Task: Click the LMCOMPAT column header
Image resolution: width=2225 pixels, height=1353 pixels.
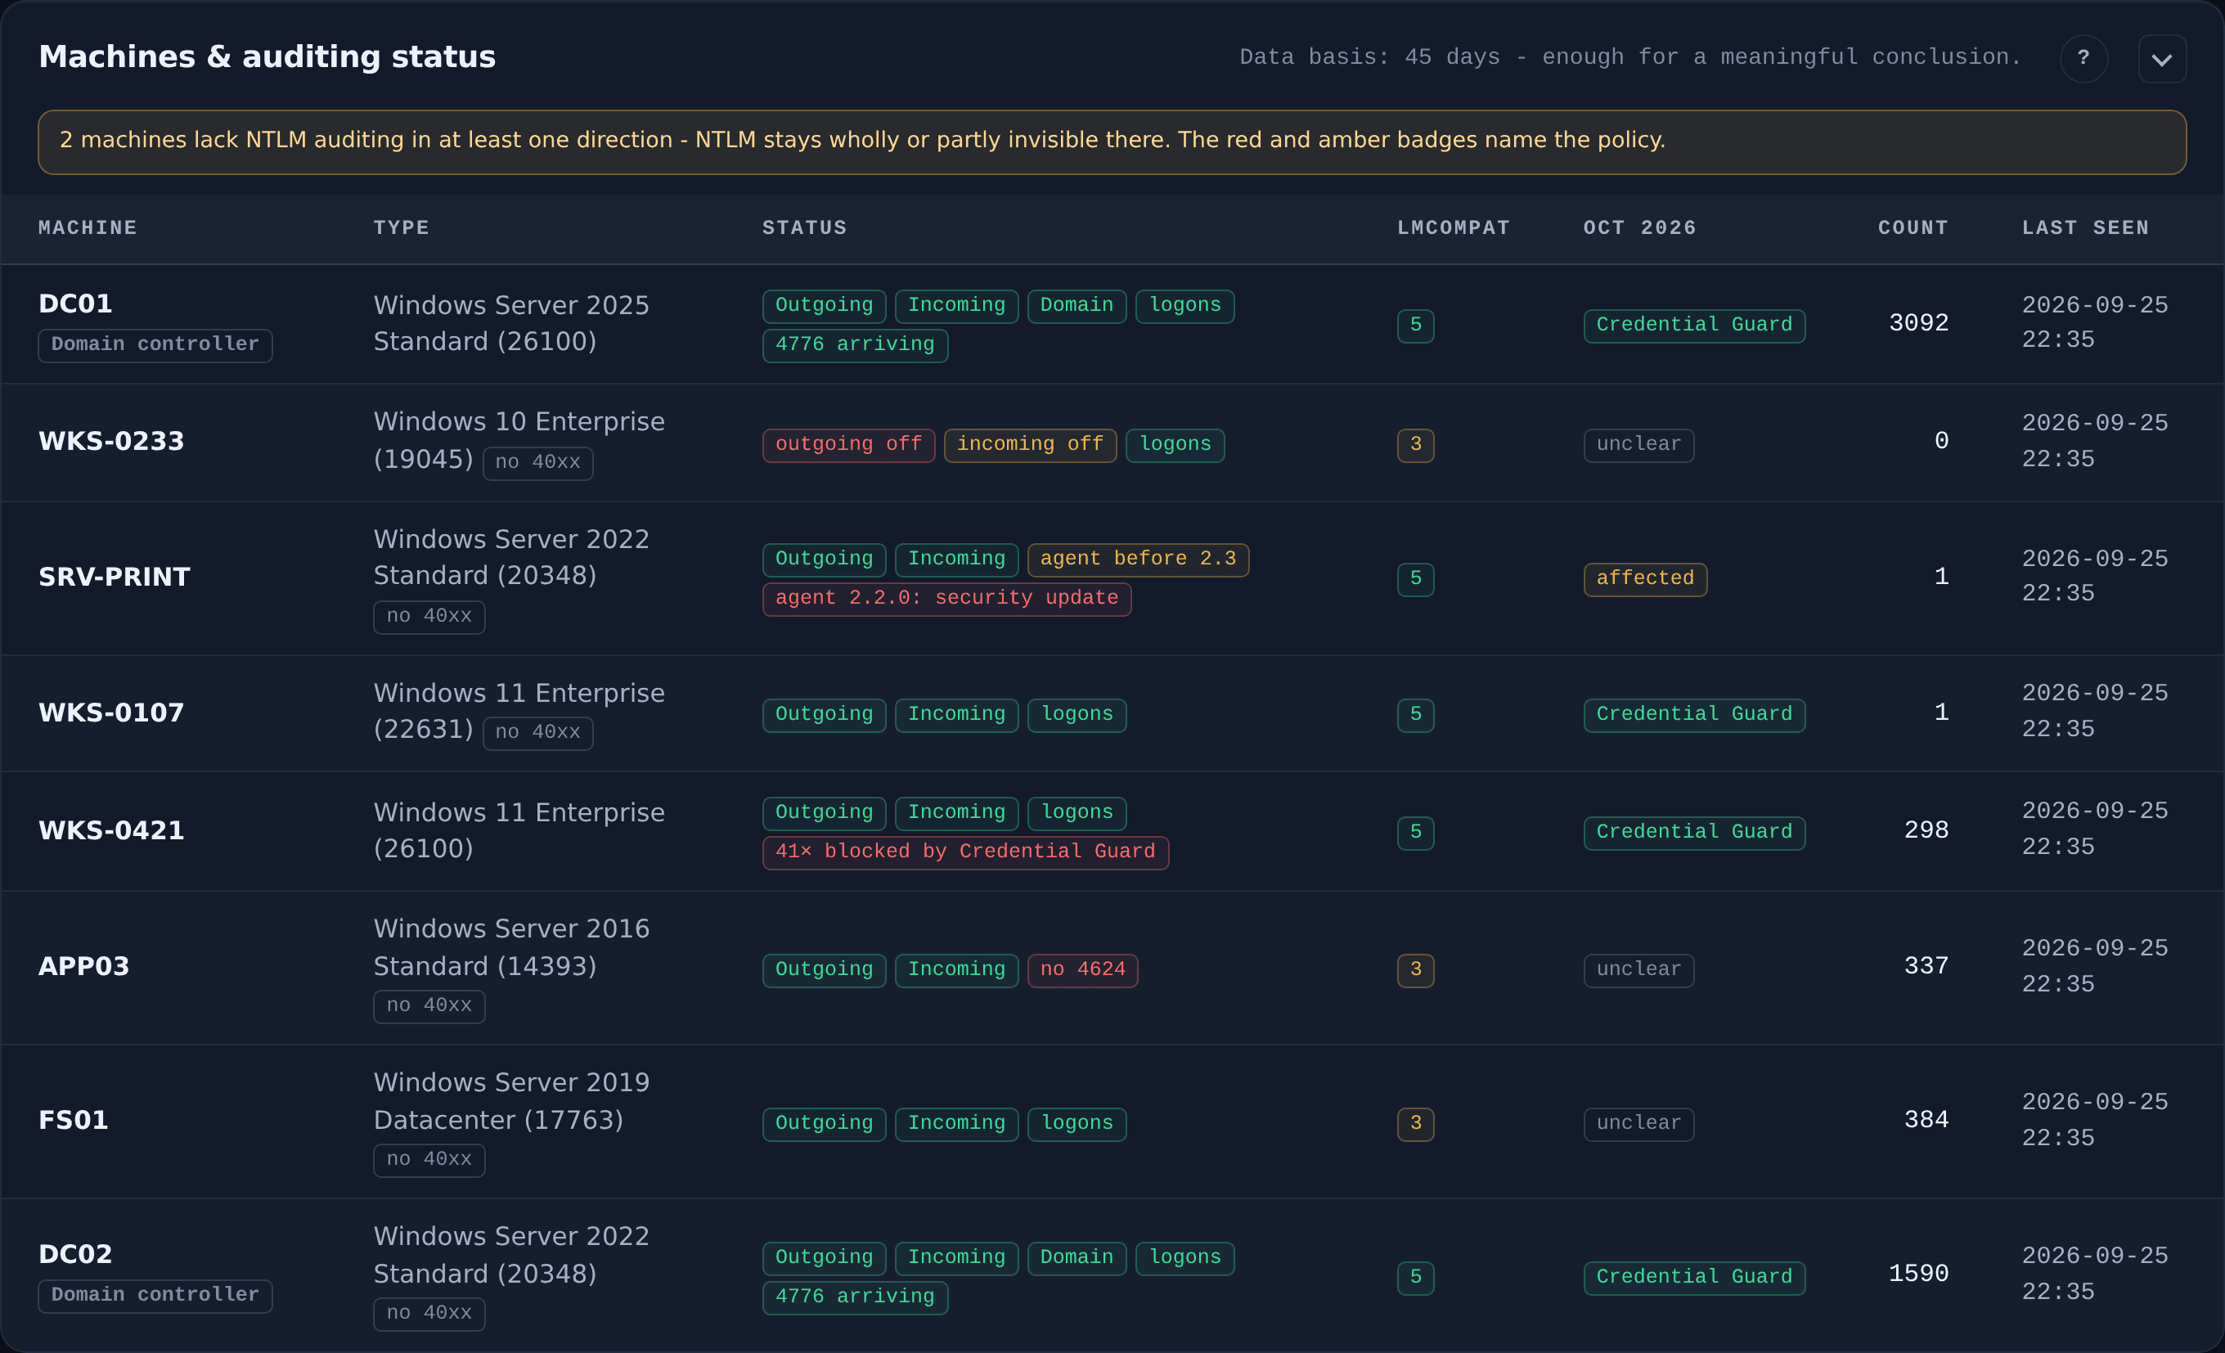Action: click(x=1453, y=227)
